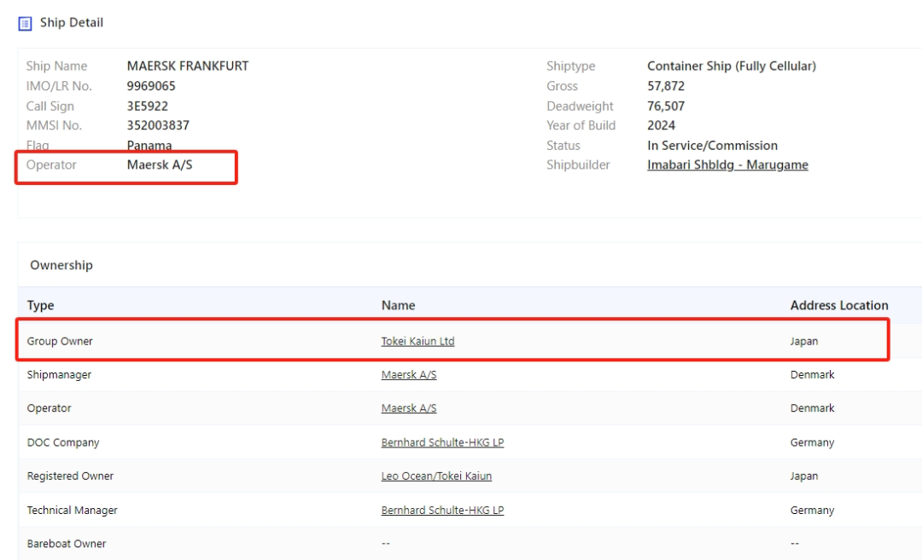
Task: Select the gross tonnage 57,872
Action: coord(666,86)
